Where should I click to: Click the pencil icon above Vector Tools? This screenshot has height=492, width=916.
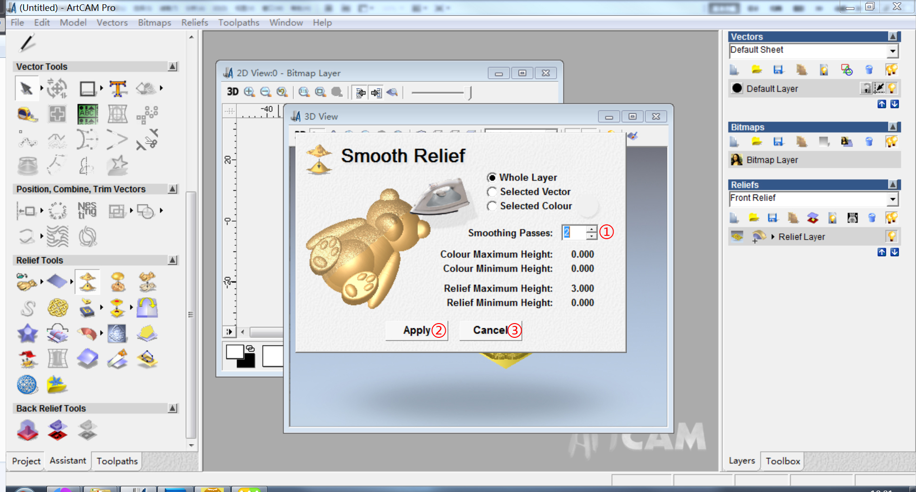pos(27,43)
